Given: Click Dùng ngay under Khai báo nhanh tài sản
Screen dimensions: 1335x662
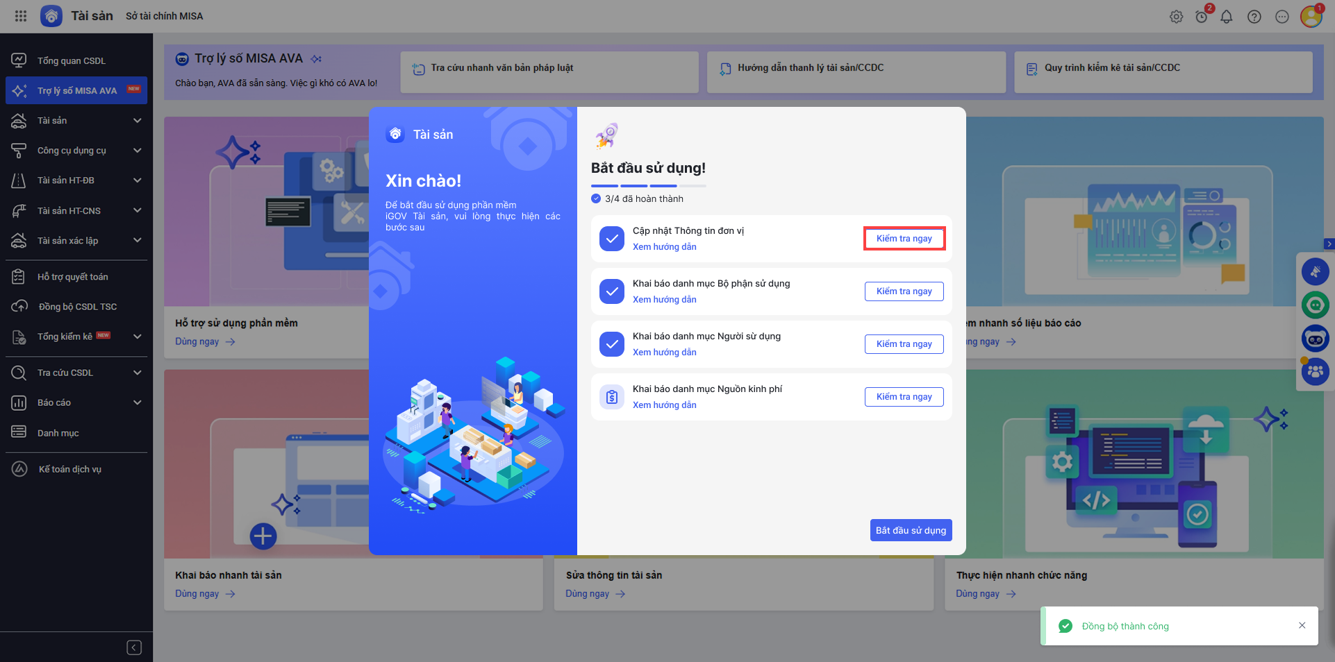Looking at the screenshot, I should [x=206, y=594].
